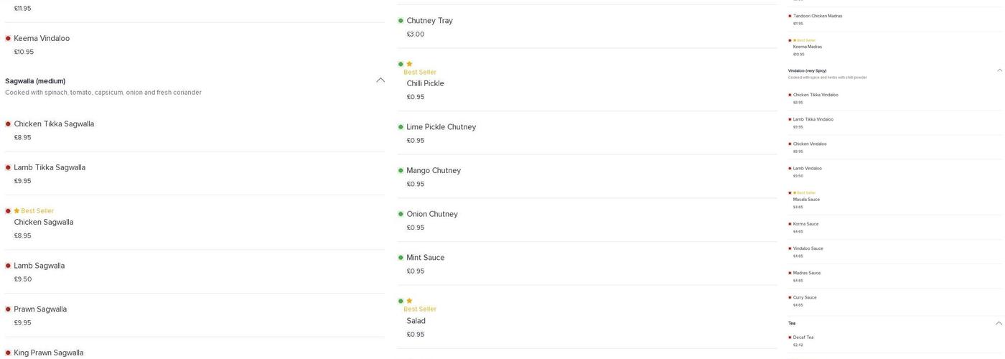
Task: Open the Lime Pickle Chutney item
Action: click(441, 127)
